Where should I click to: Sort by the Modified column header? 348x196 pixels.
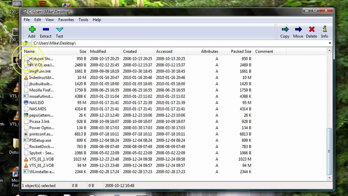pos(104,51)
